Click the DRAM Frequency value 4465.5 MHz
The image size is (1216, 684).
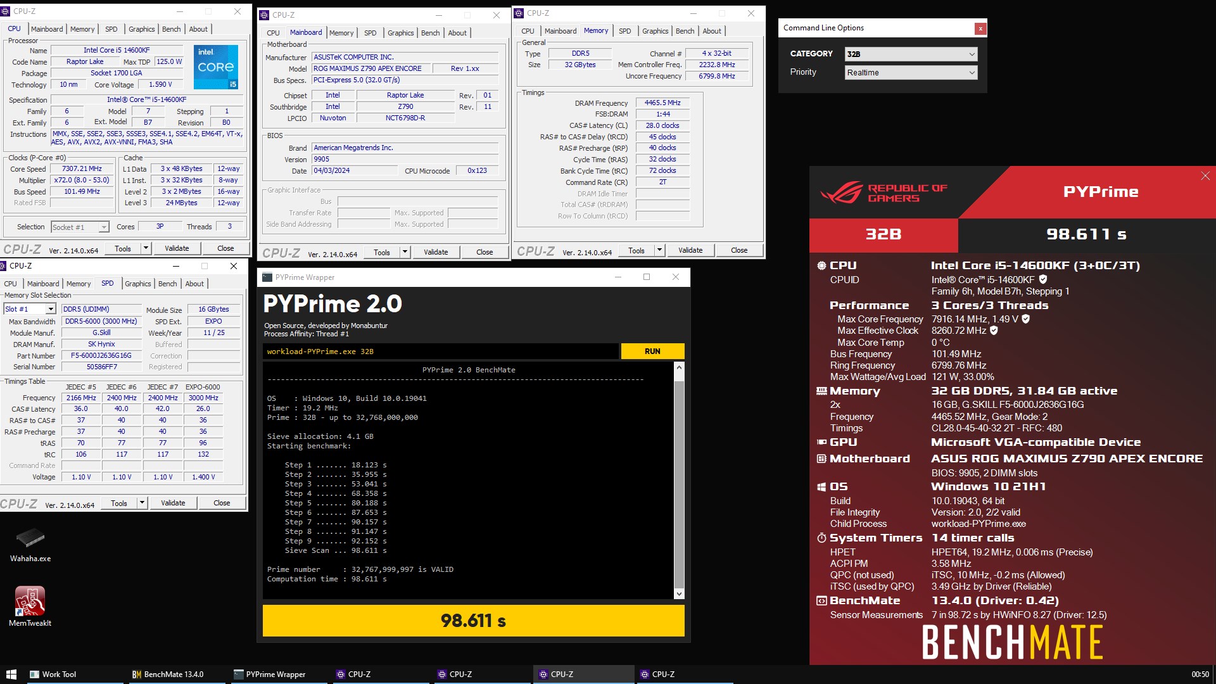662,103
